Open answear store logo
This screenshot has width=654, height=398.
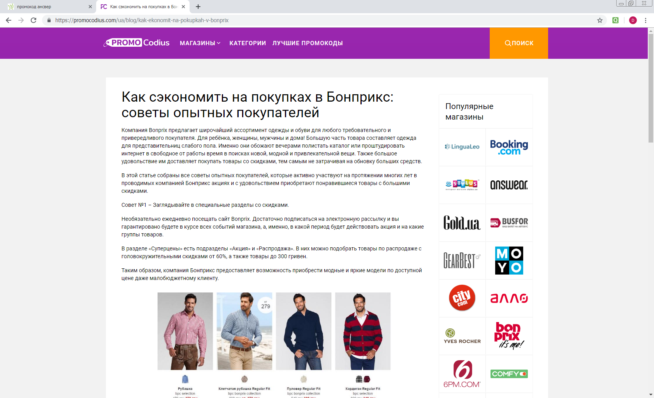tap(509, 185)
